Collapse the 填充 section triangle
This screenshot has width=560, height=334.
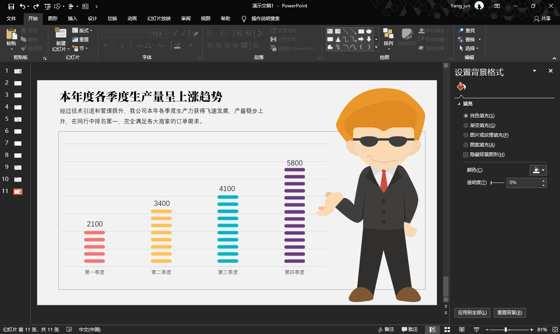(x=459, y=104)
